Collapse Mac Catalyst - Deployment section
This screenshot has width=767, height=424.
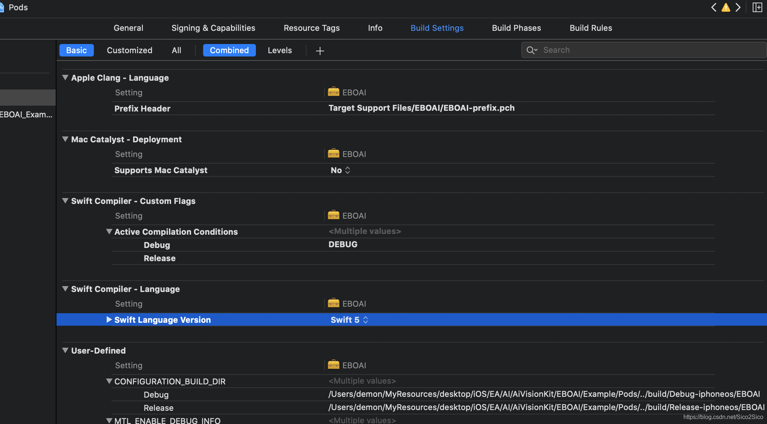pyautogui.click(x=65, y=139)
